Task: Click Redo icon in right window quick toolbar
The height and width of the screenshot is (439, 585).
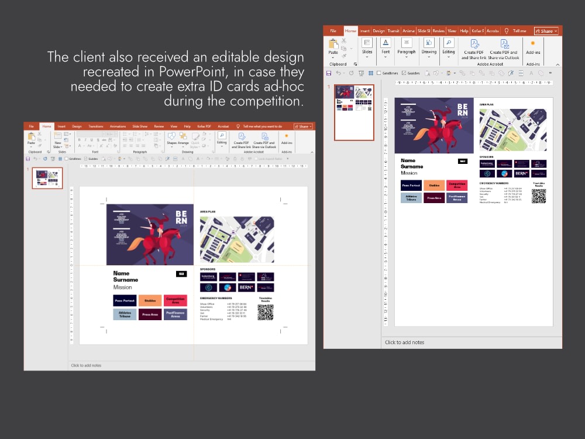Action: point(351,73)
